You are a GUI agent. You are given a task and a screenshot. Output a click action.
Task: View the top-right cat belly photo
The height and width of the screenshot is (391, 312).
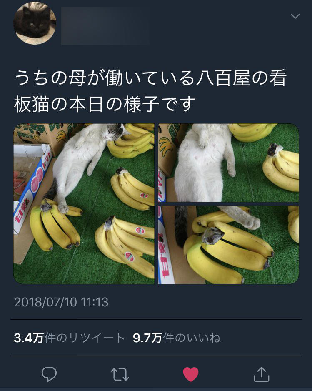pyautogui.click(x=229, y=163)
